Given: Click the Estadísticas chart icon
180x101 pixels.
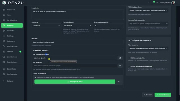Looking at the screenshot, I should pos(4,69).
